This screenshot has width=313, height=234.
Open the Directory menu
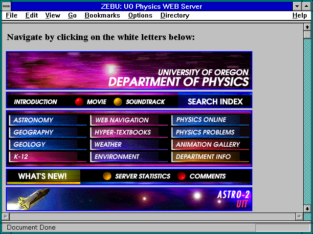point(175,15)
